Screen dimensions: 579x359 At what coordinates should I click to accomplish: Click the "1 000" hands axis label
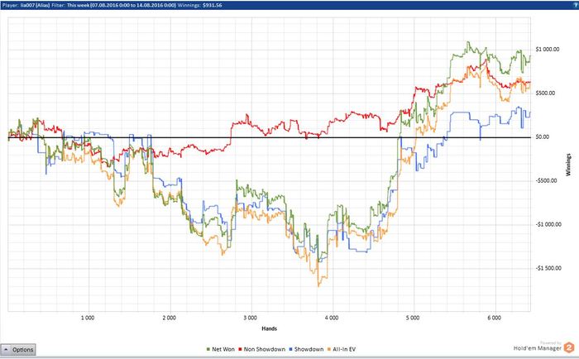pyautogui.click(x=88, y=318)
